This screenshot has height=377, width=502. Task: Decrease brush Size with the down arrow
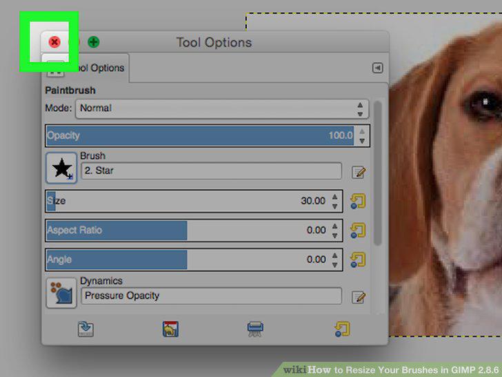click(335, 206)
